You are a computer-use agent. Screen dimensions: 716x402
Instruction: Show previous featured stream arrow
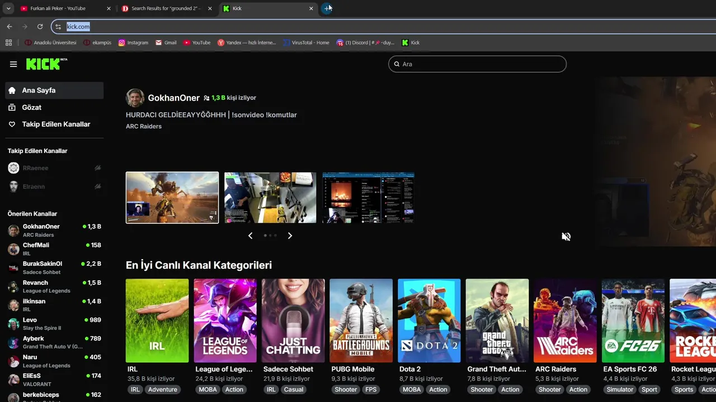tap(251, 236)
